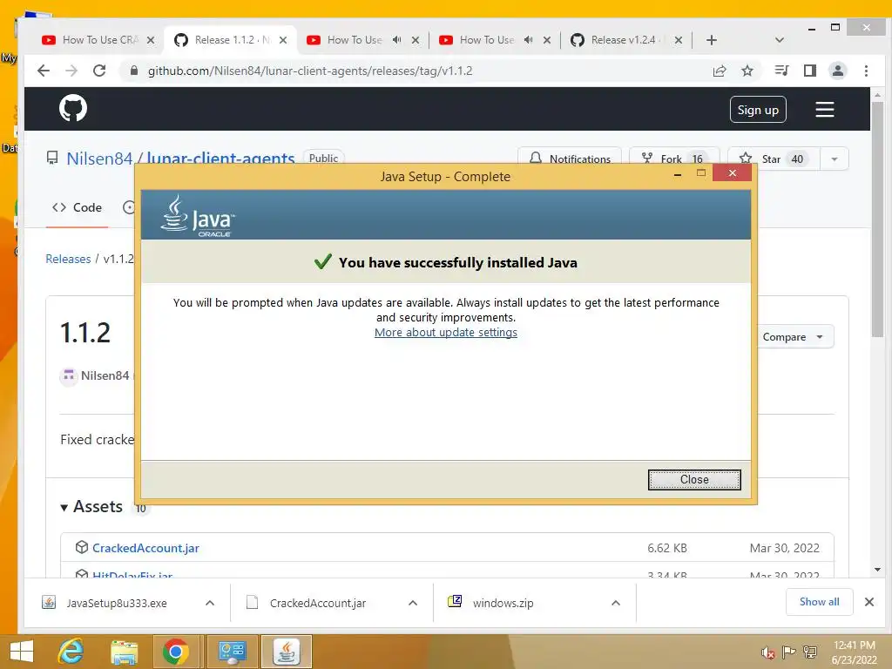The image size is (892, 669).
Task: Open Action Center flag icon
Action: [x=788, y=652]
